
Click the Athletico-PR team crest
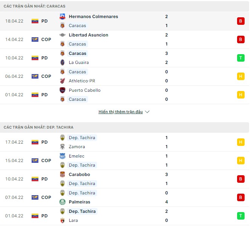point(62,81)
